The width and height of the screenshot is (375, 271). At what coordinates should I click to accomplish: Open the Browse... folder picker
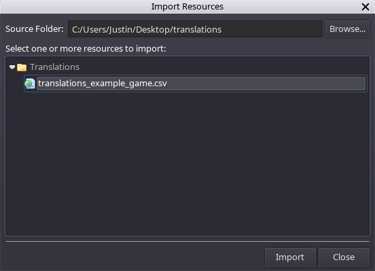click(x=347, y=29)
